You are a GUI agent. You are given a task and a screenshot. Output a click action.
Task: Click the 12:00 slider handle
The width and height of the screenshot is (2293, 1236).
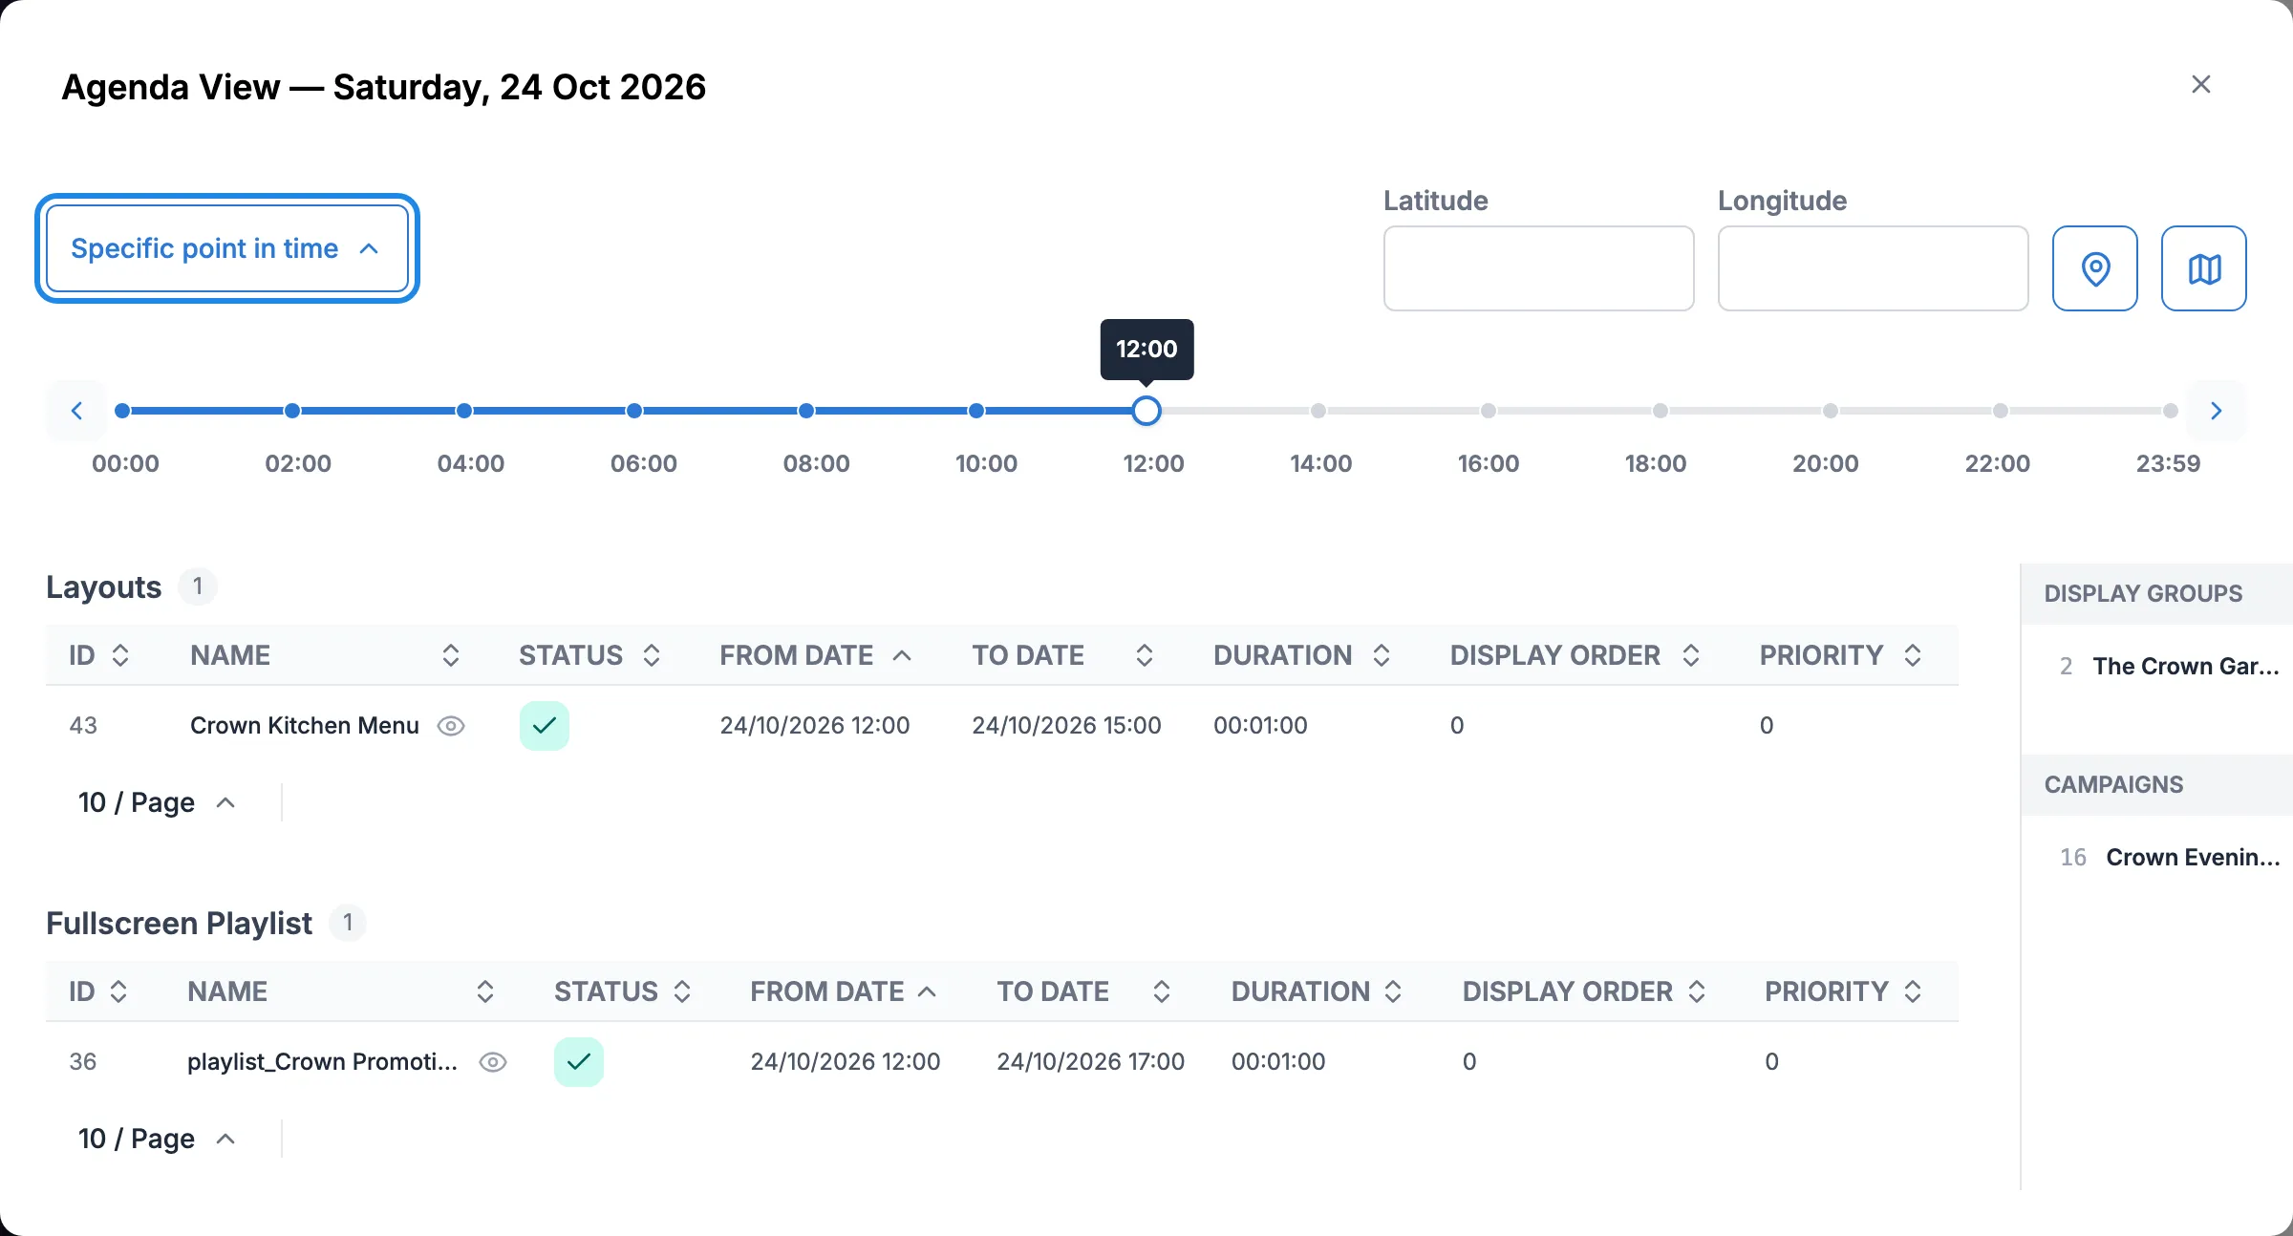point(1146,411)
